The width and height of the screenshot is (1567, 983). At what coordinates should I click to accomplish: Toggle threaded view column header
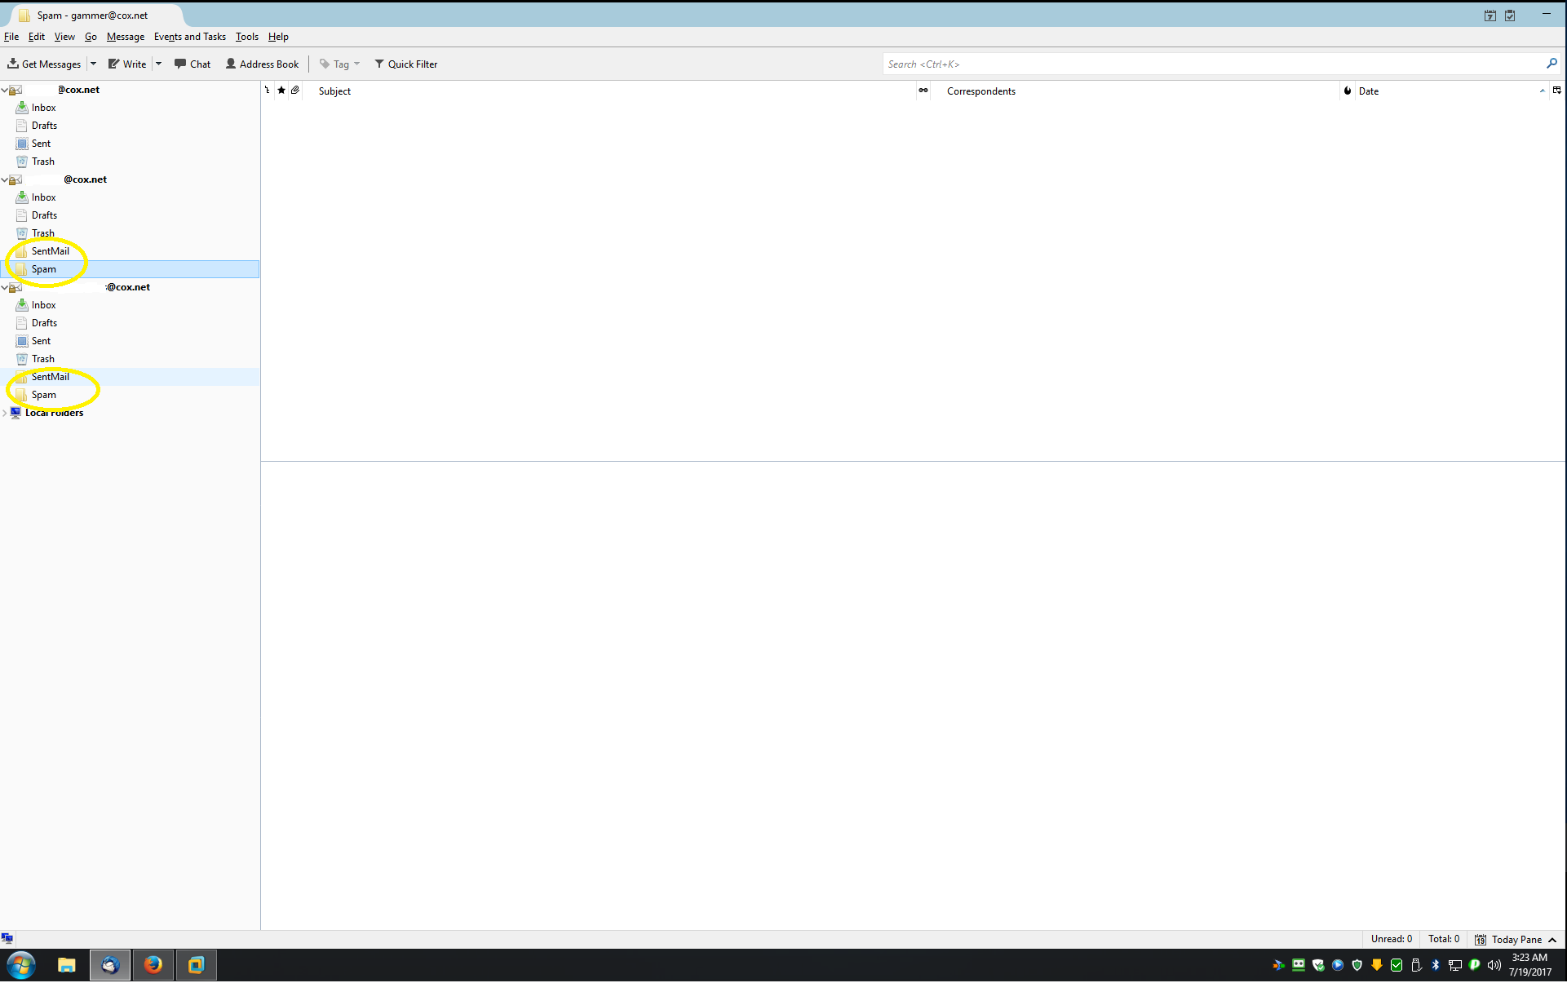tap(267, 91)
